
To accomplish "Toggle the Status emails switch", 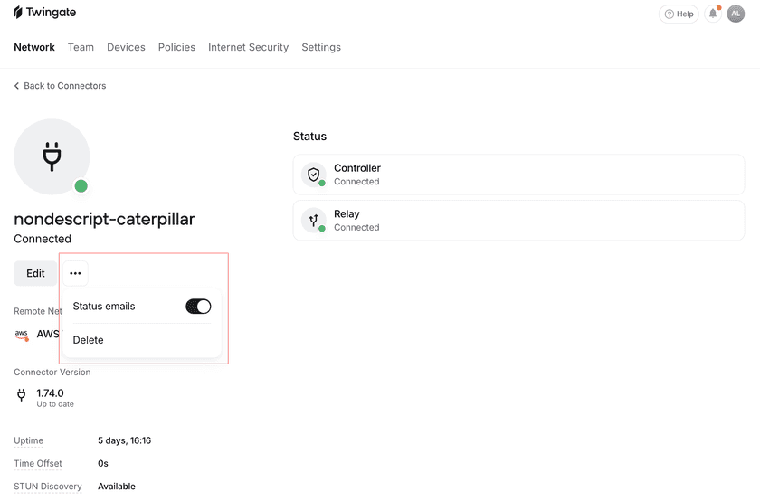I will click(198, 307).
